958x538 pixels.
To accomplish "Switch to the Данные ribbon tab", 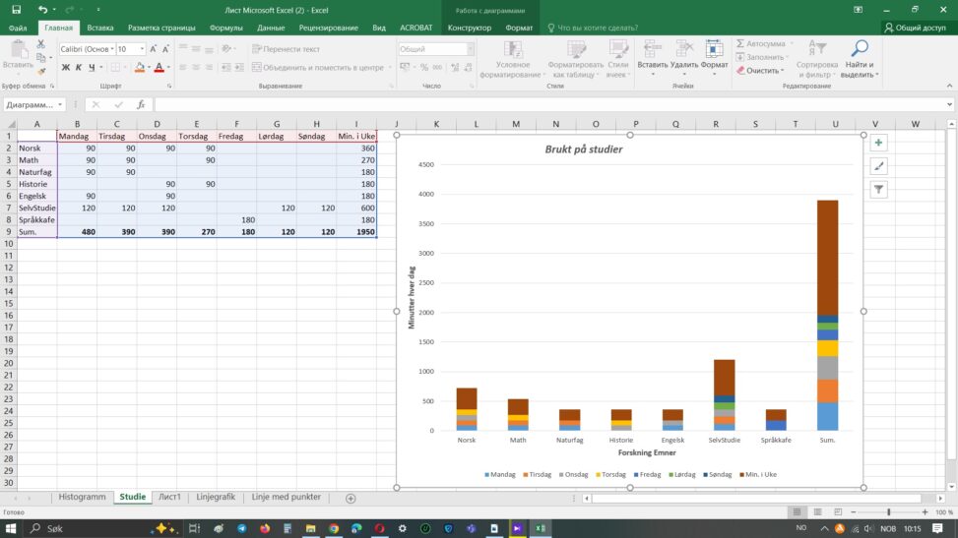I will coord(271,28).
